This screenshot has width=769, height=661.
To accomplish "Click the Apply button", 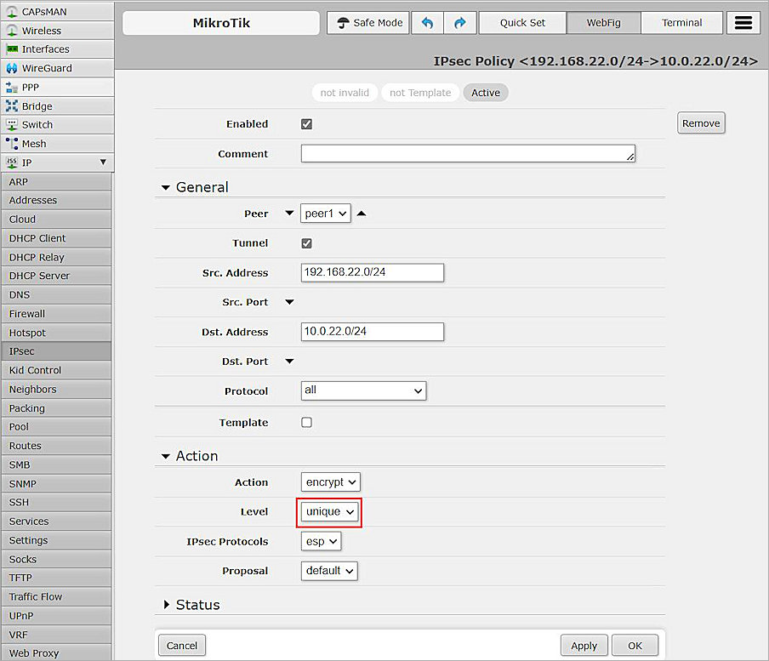I will click(x=584, y=646).
